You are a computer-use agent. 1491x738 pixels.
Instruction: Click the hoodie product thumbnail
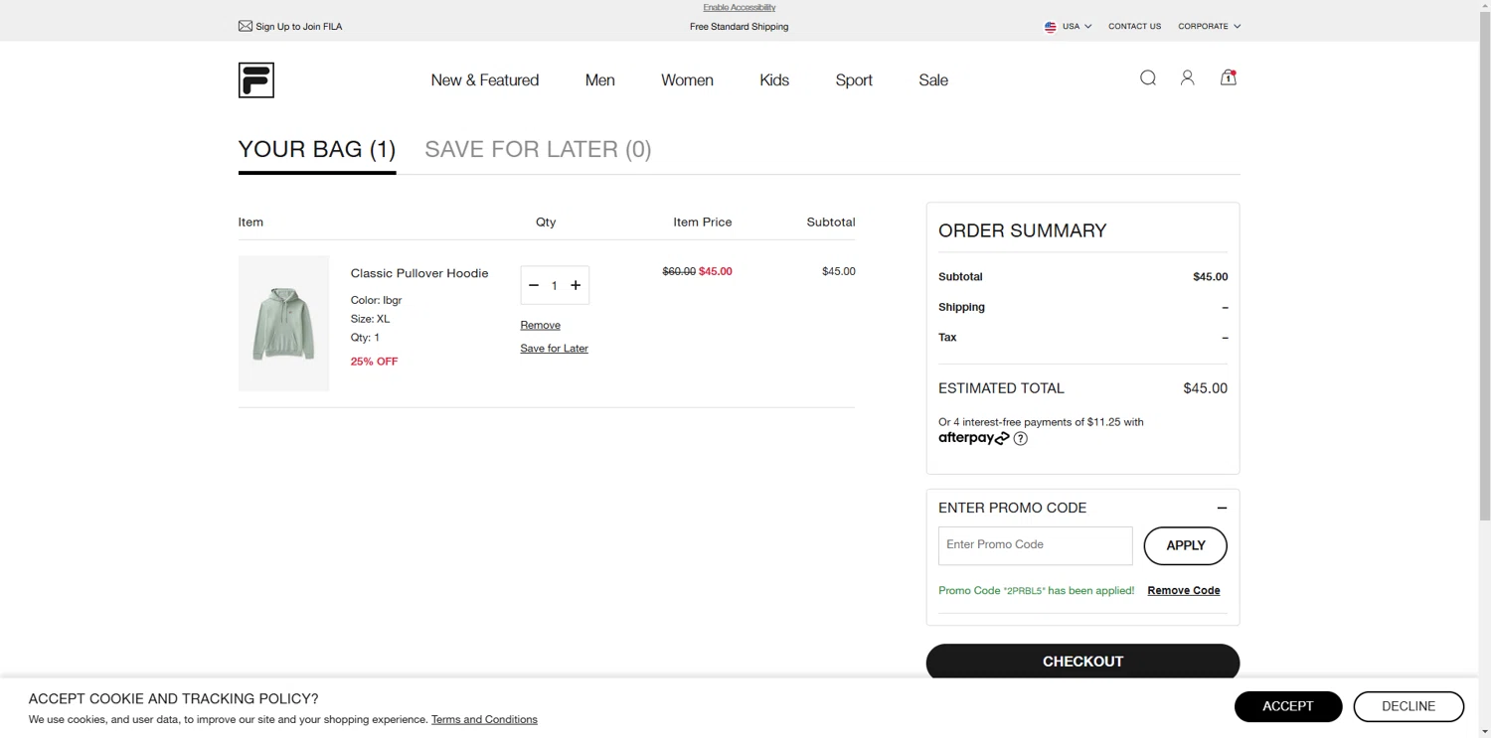coord(283,323)
